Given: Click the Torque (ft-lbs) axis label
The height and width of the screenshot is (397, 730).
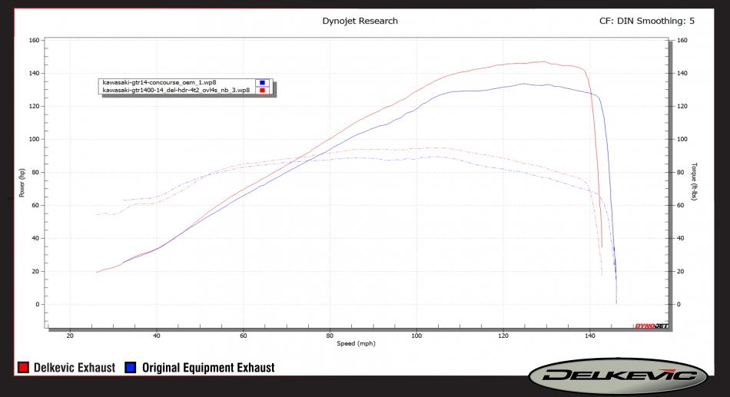Looking at the screenshot, I should tap(694, 187).
